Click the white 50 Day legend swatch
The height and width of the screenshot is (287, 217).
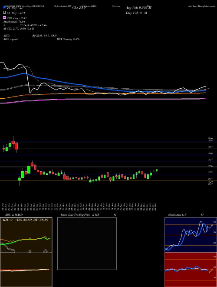pyautogui.click(x=4, y=13)
